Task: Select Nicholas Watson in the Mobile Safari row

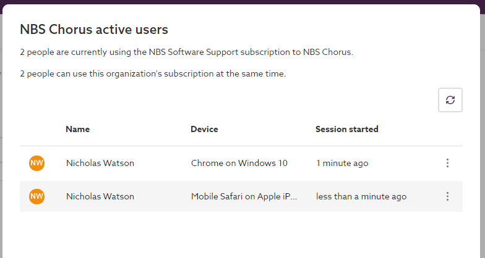Action: pyautogui.click(x=100, y=196)
